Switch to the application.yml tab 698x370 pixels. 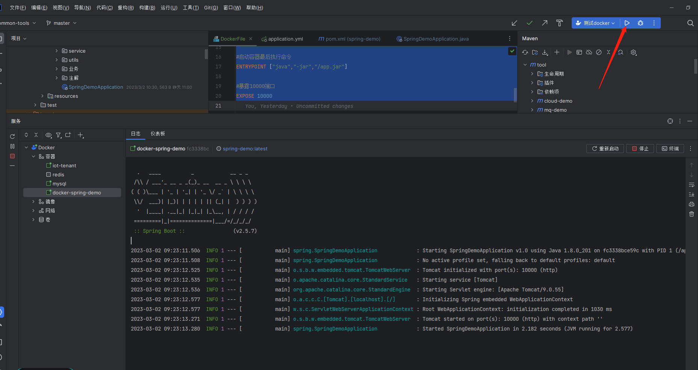coord(285,39)
